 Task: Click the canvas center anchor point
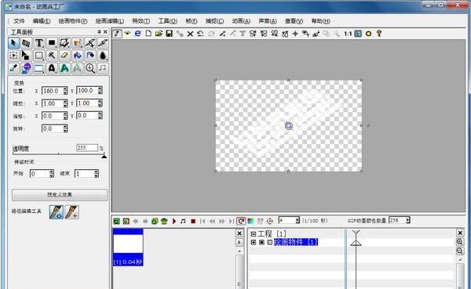289,125
